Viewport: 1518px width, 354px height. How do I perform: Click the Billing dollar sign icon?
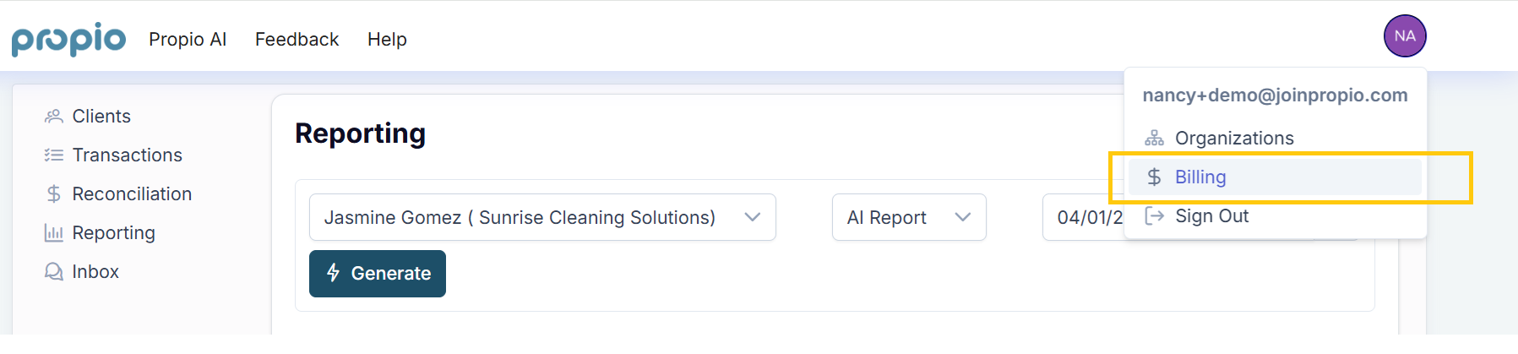1154,177
